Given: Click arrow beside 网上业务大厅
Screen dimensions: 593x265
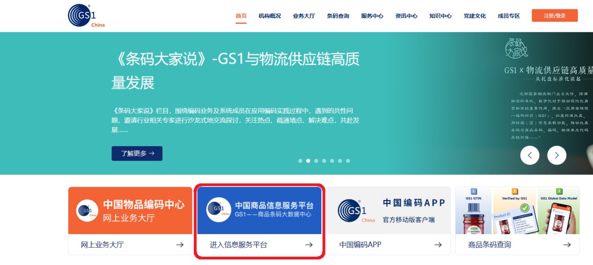Looking at the screenshot, I should 180,244.
